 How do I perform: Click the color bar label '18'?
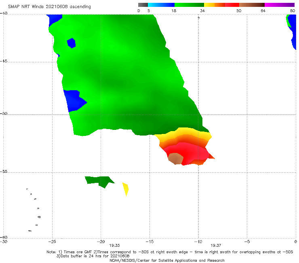[x=174, y=11]
